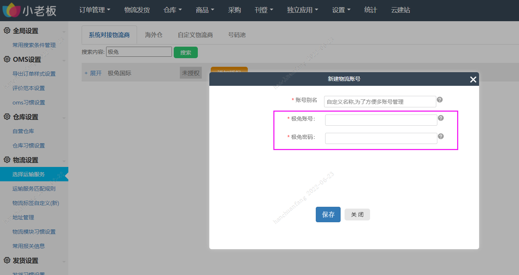Switch to the 系统对接物流商 tab
The width and height of the screenshot is (519, 275).
(109, 35)
